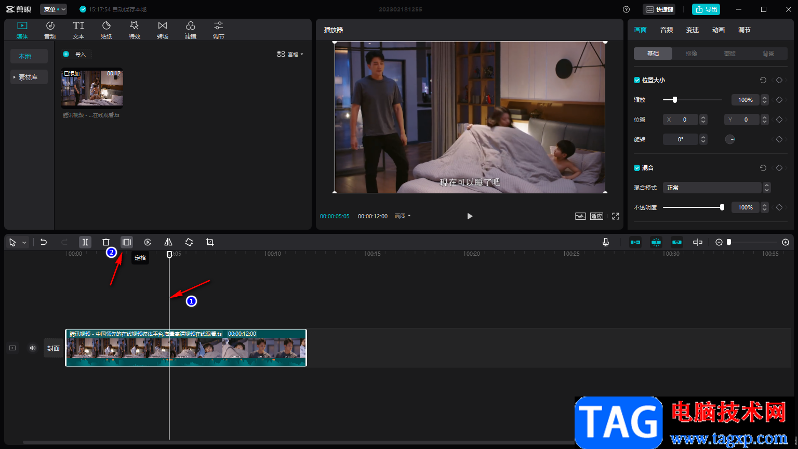Zoom out the timeline with minus icon

(719, 242)
